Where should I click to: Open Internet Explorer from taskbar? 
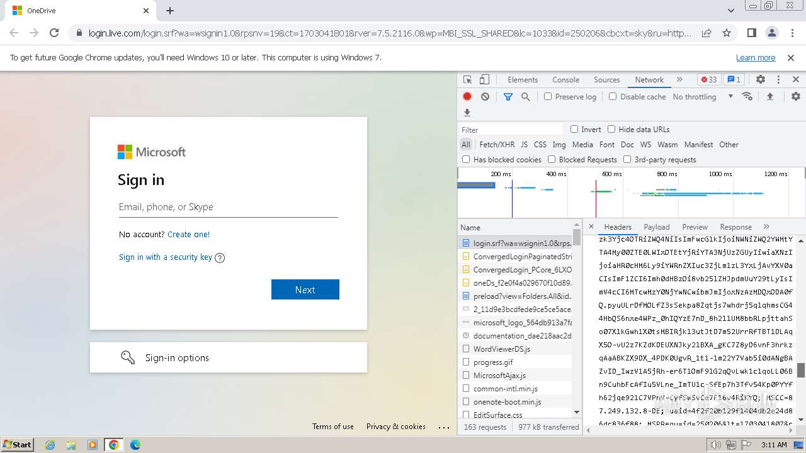[x=50, y=445]
